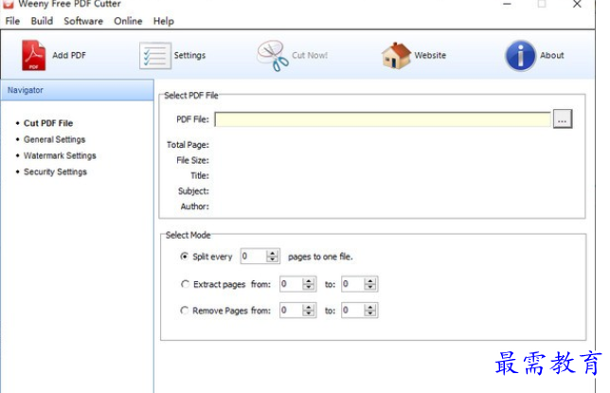
Task: Open the Help menu
Action: 163,21
